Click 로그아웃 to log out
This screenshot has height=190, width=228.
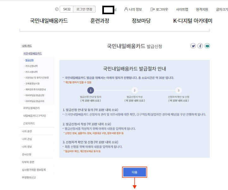coord(159,9)
